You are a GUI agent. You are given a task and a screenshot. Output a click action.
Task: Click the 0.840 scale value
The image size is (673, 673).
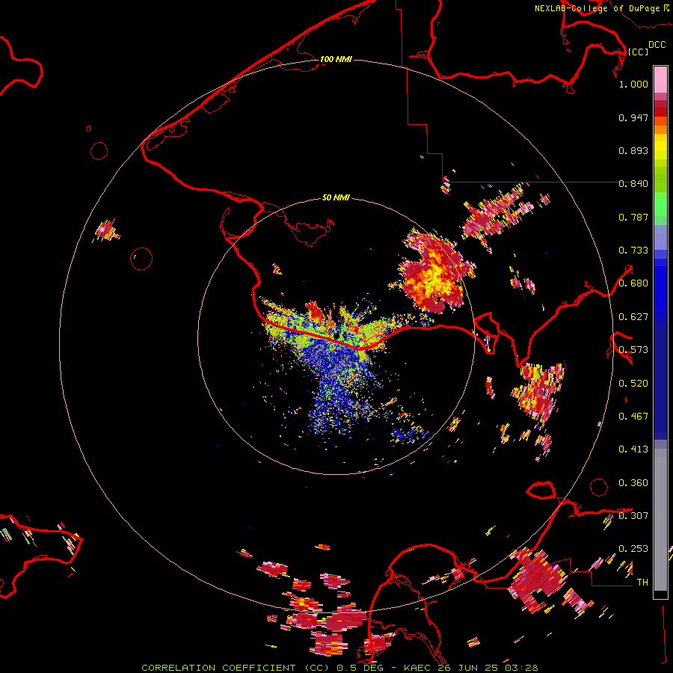pos(633,184)
